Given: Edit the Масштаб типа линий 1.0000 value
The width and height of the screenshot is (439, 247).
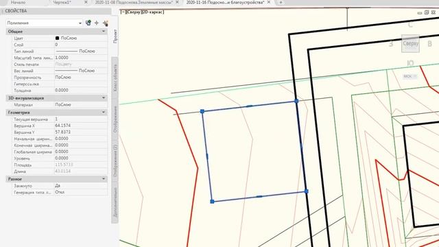Looking at the screenshot, I should pyautogui.click(x=81, y=58).
